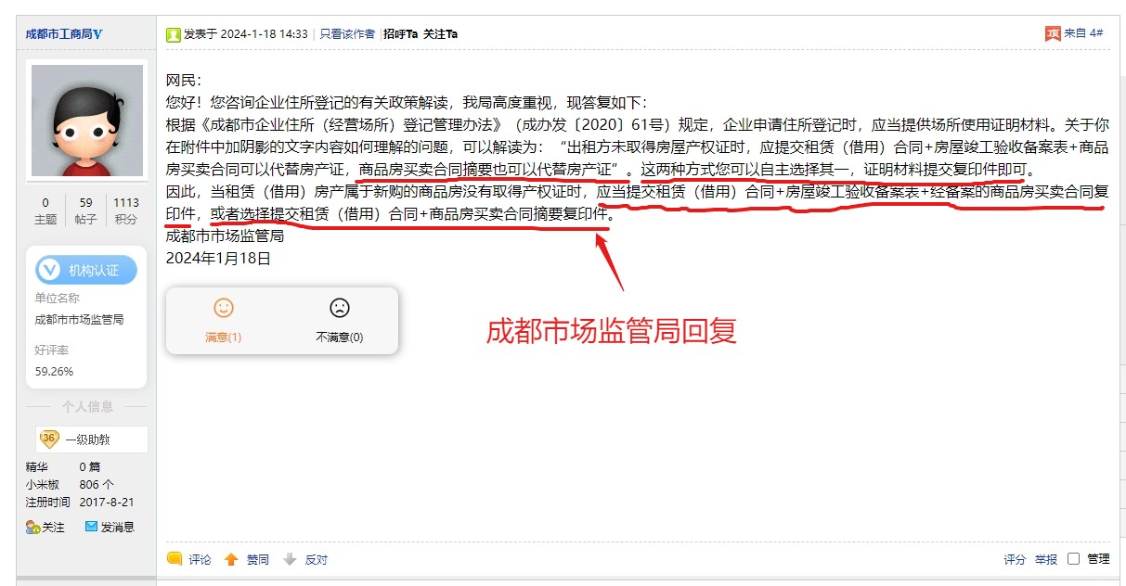Tick the 管理 checkbox
The width and height of the screenshot is (1126, 586).
[1073, 559]
